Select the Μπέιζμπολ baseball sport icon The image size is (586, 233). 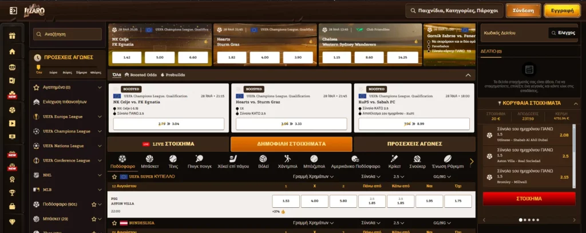tap(314, 162)
